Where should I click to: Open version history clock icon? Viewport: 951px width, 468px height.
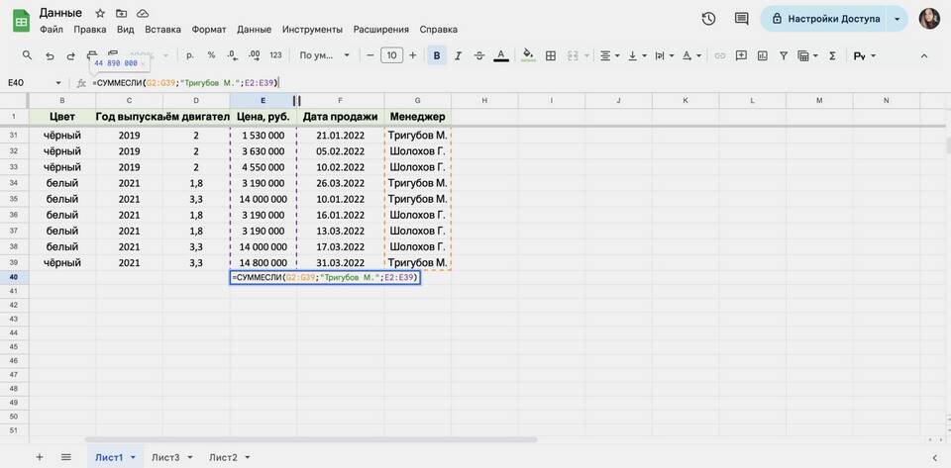click(x=708, y=19)
